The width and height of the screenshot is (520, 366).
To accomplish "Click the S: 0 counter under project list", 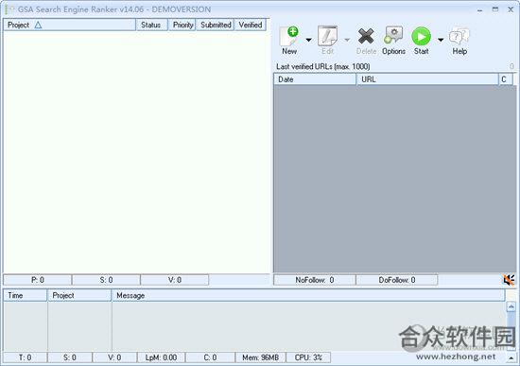I will [106, 280].
